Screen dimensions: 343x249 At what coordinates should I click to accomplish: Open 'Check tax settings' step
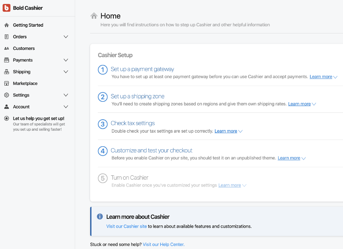pos(133,123)
